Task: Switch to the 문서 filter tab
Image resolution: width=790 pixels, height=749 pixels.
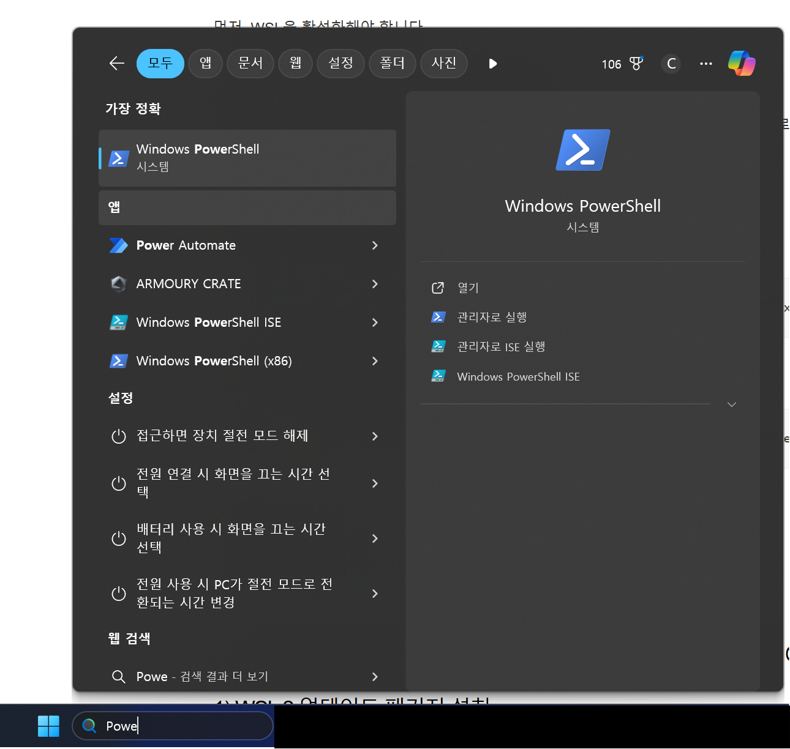Action: 250,63
